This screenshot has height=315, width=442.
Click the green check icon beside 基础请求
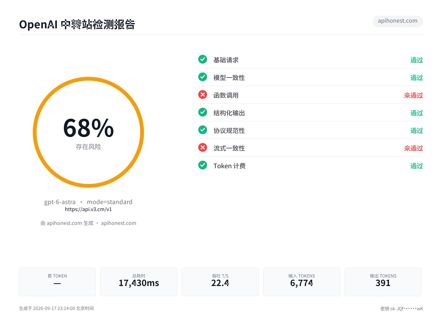coord(203,59)
